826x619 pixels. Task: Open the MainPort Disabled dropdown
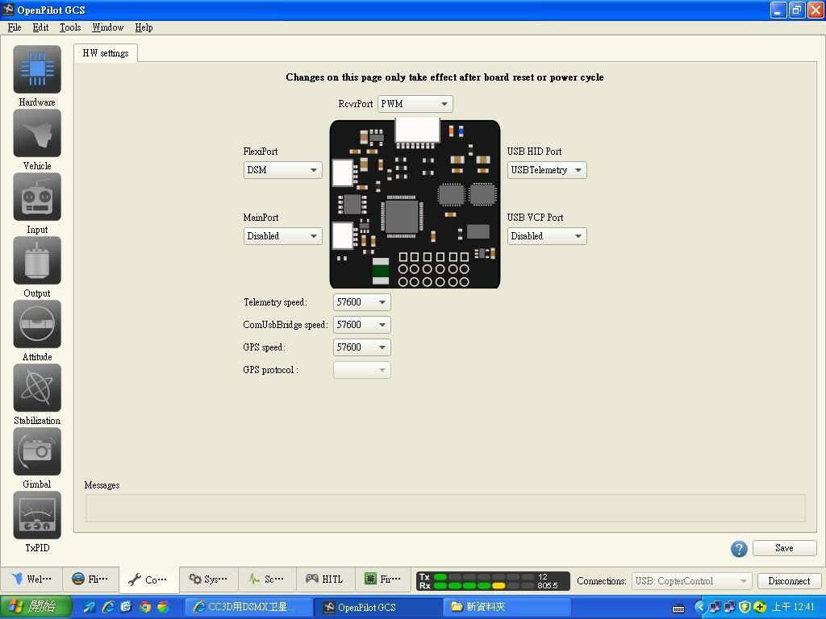click(x=282, y=236)
